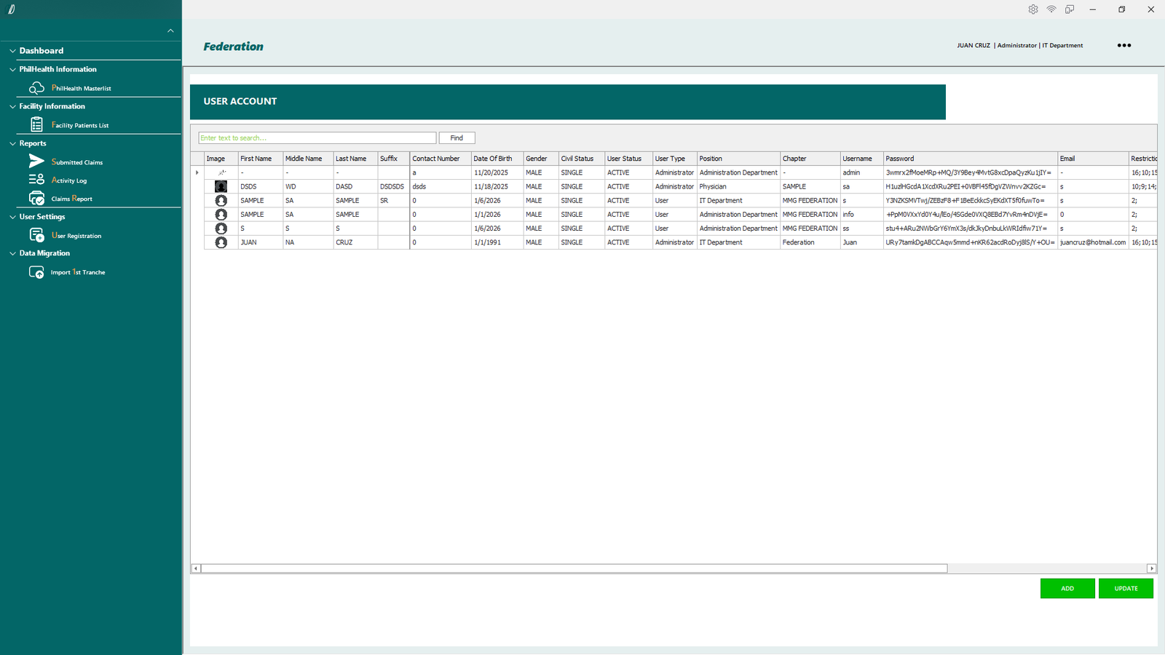
Task: Sort table by Username column header
Action: (x=857, y=159)
